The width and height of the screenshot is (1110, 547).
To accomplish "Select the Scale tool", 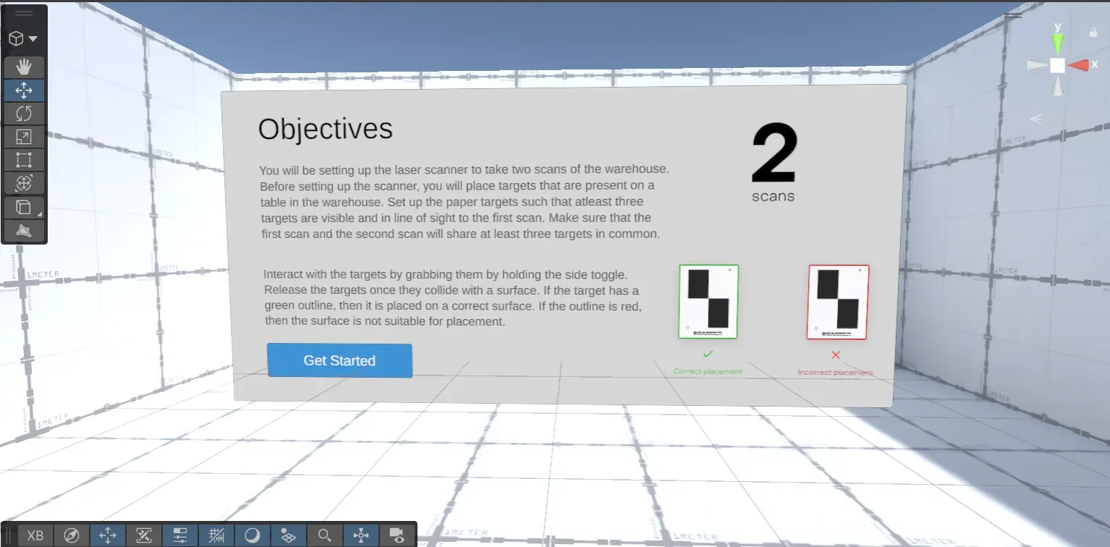I will (24, 137).
